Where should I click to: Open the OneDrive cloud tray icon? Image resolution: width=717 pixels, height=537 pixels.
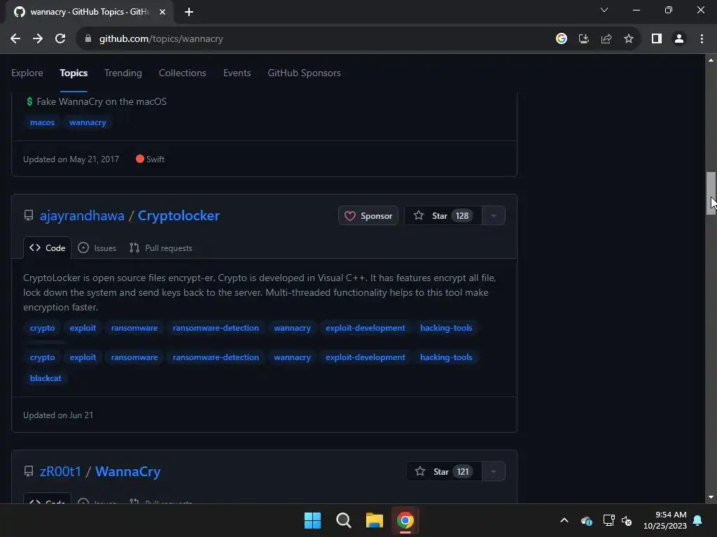[x=587, y=520]
